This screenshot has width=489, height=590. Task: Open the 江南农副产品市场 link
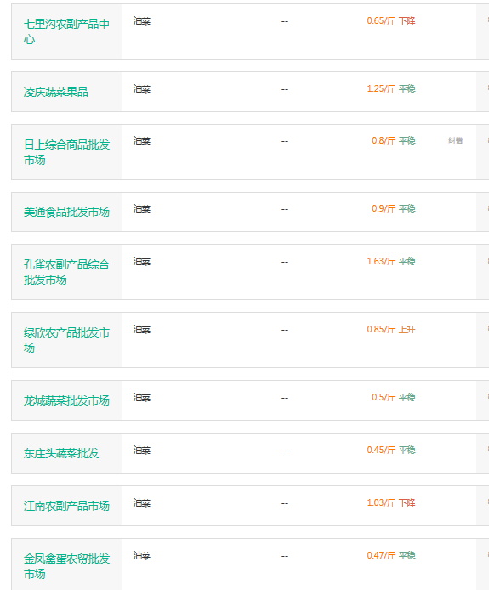point(66,506)
